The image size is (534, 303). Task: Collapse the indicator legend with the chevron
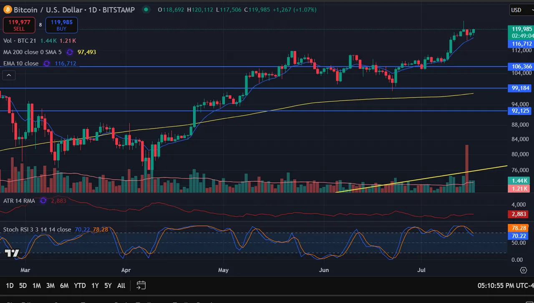(x=9, y=75)
